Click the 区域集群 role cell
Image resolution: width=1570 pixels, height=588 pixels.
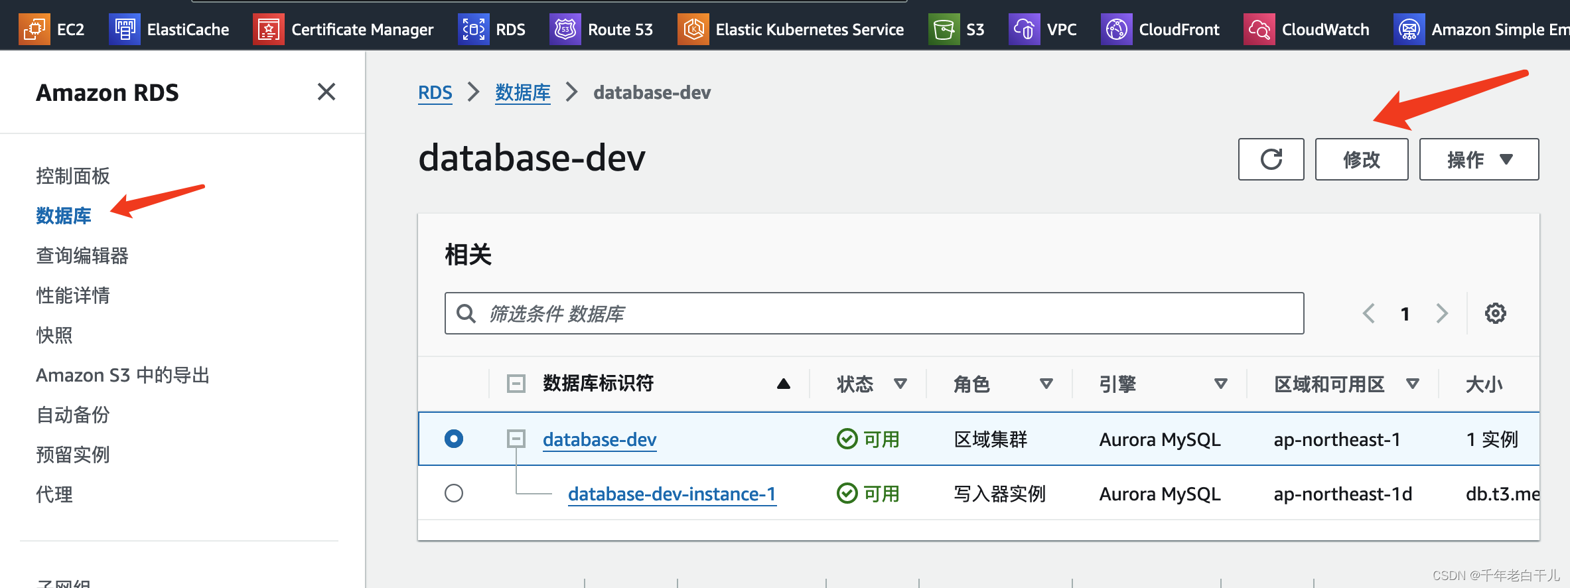coord(991,439)
